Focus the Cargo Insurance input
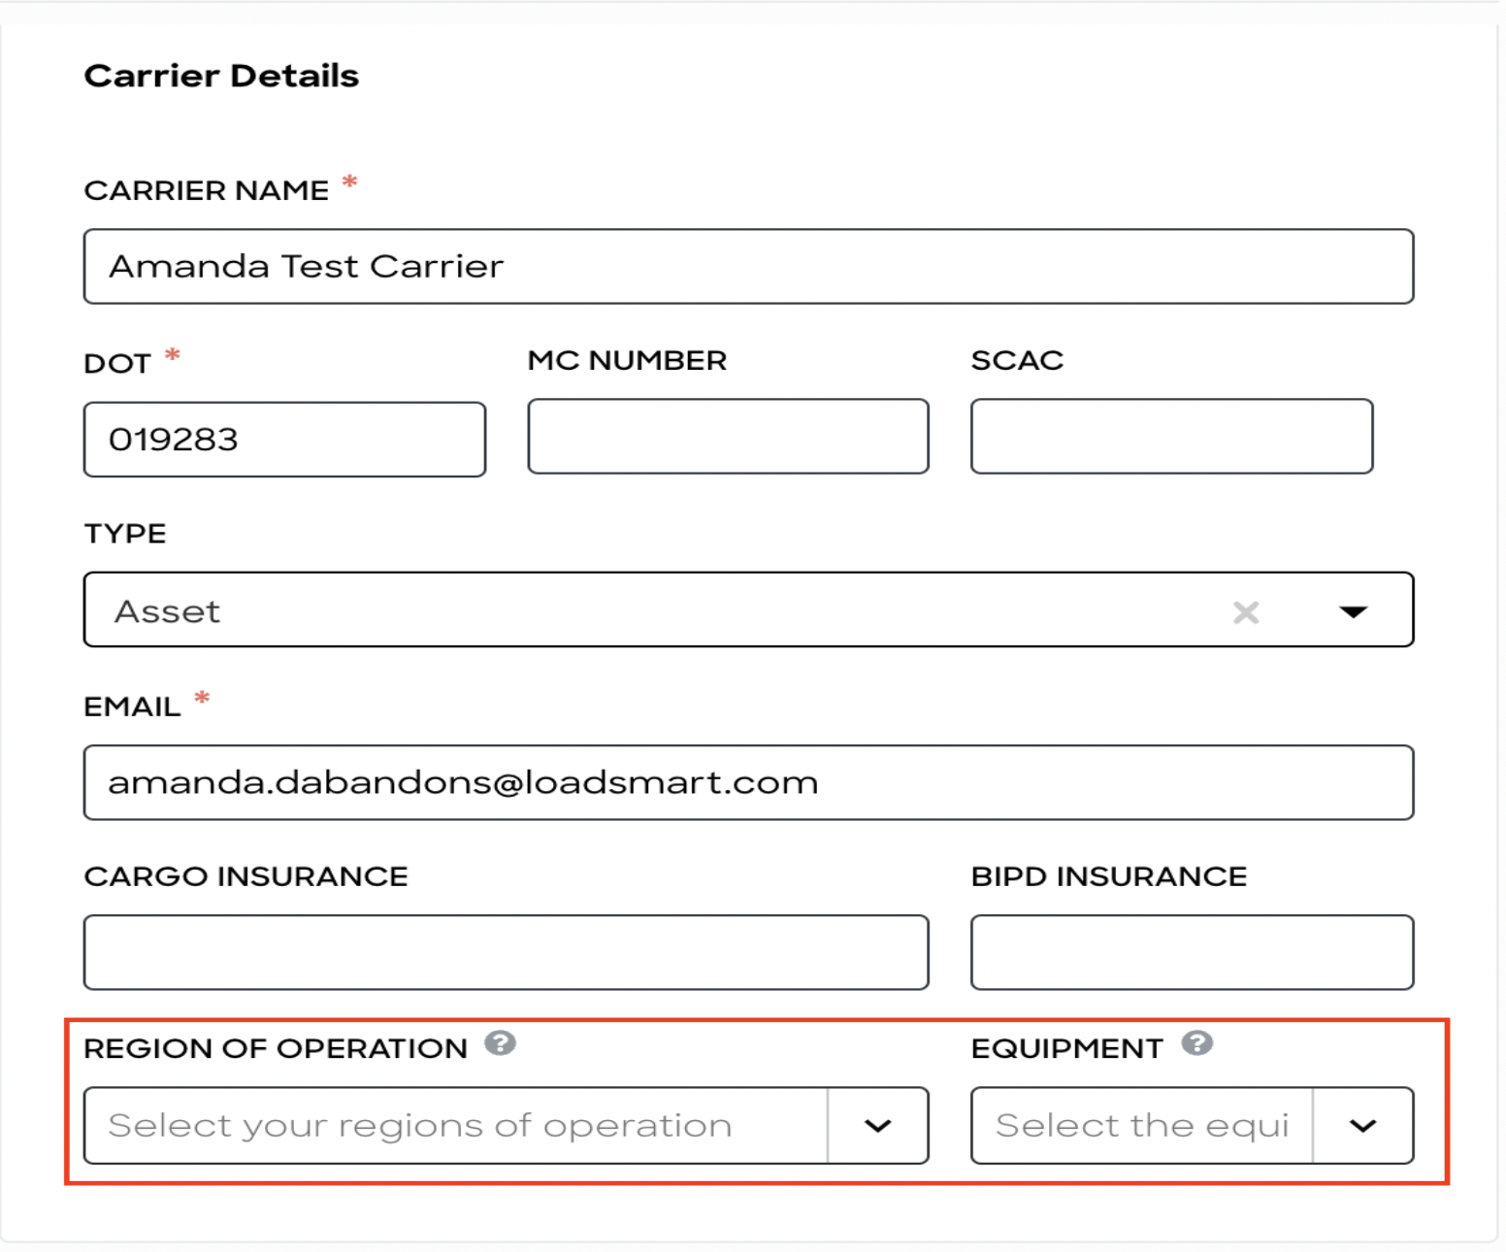The height and width of the screenshot is (1252, 1506). click(506, 952)
